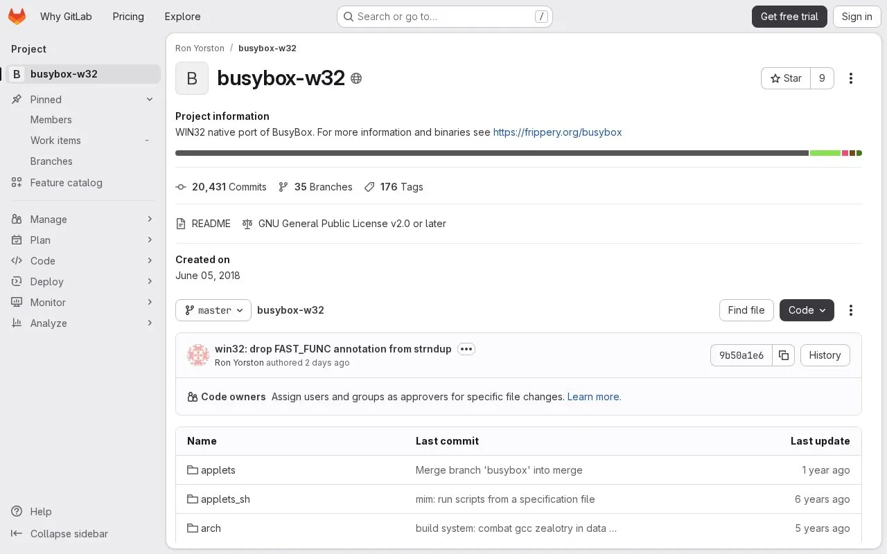Image resolution: width=887 pixels, height=554 pixels.
Task: Focus the Search or go to field
Action: pyautogui.click(x=444, y=17)
